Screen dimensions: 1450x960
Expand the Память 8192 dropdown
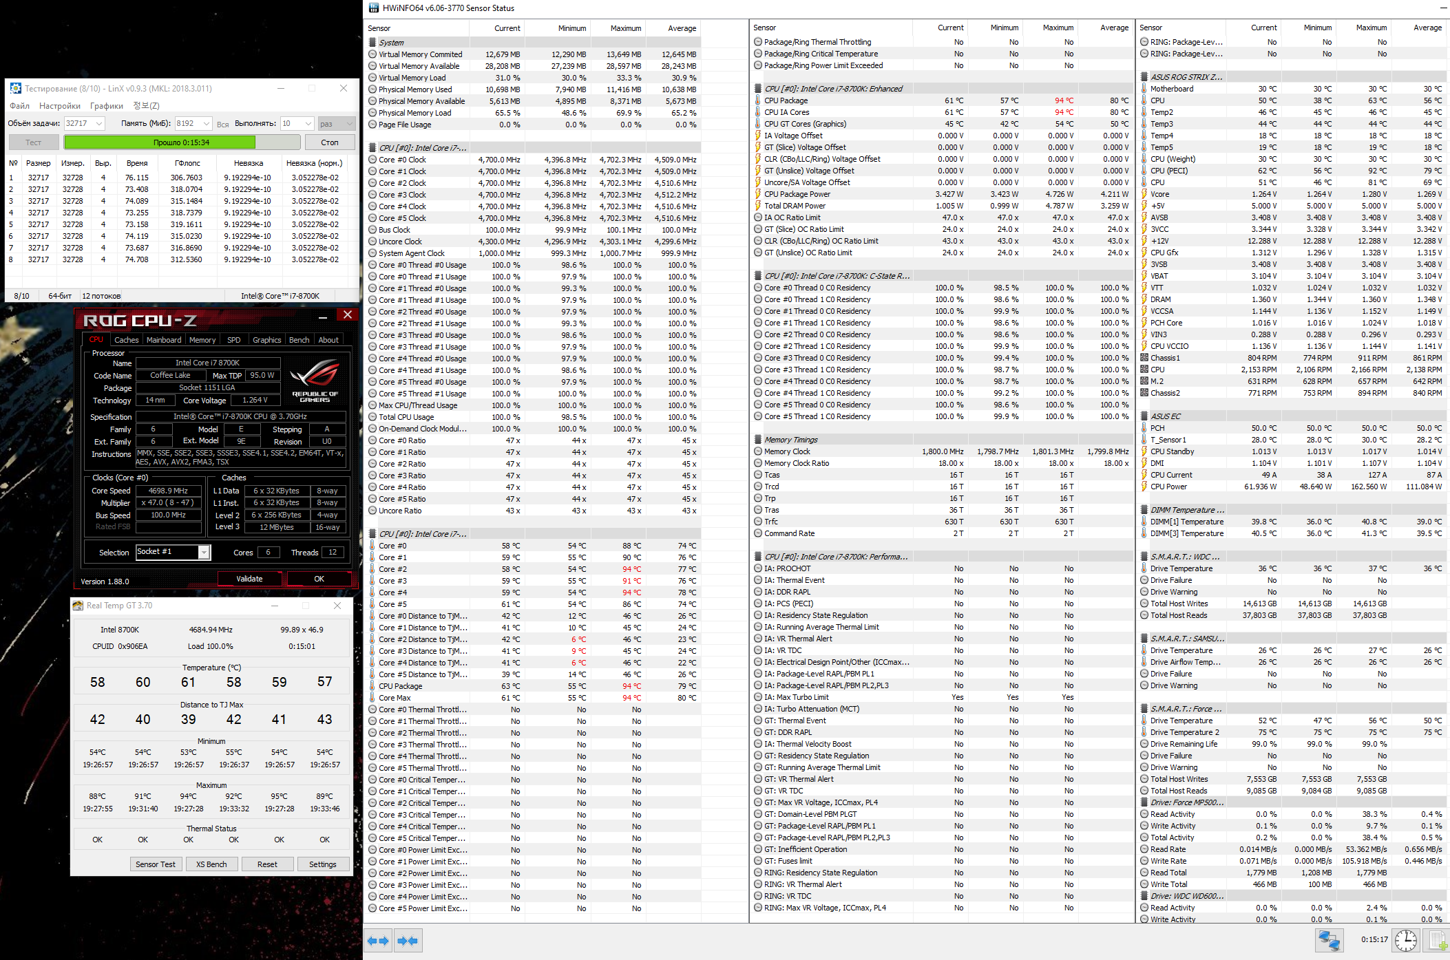(x=207, y=124)
